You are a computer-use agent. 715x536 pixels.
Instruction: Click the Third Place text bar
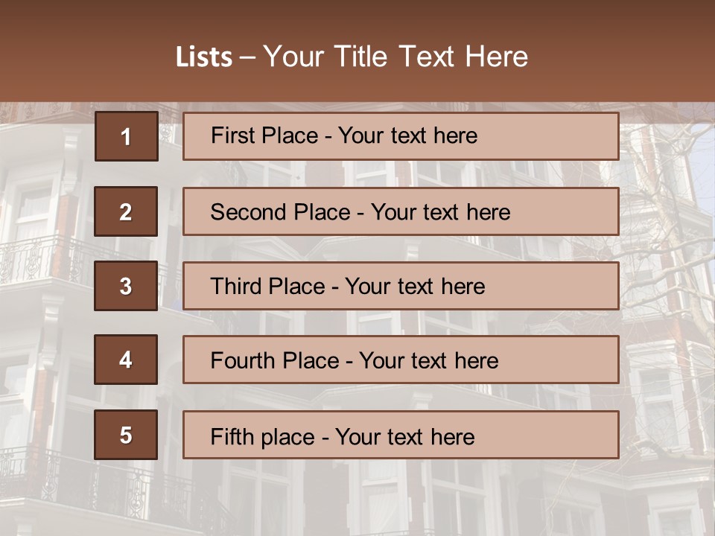click(401, 286)
